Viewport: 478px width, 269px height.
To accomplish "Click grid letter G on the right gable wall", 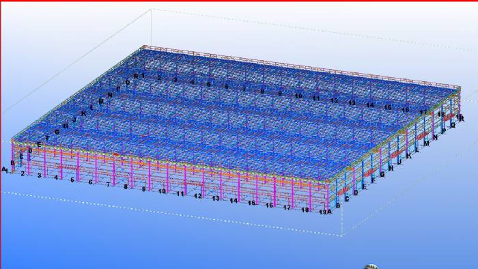I will tap(382, 174).
